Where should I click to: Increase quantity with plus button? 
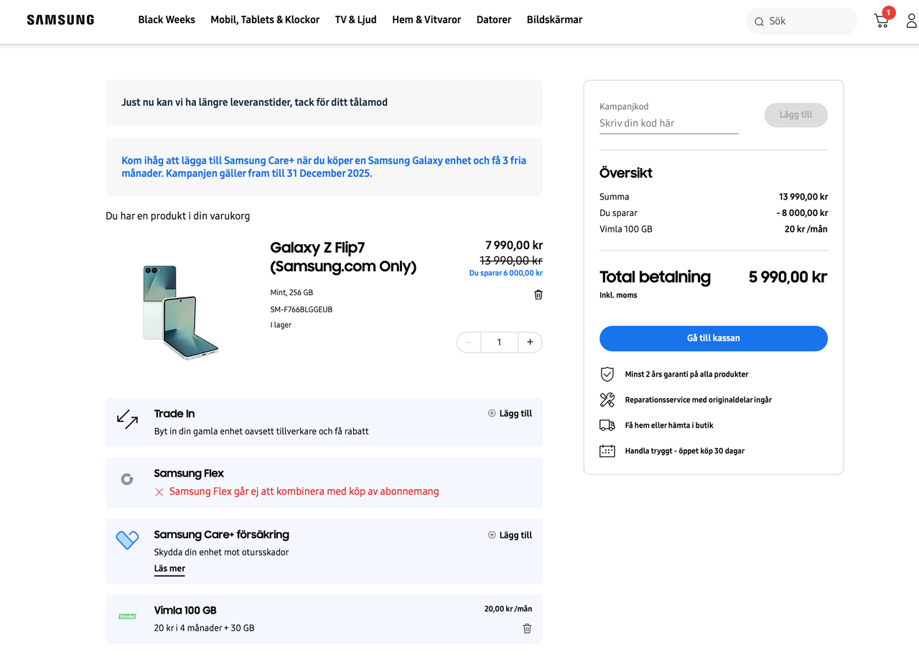(530, 342)
